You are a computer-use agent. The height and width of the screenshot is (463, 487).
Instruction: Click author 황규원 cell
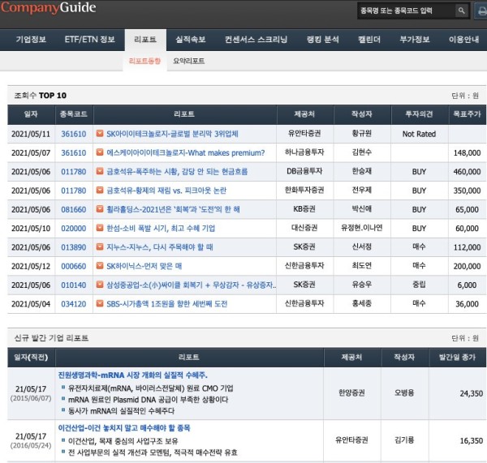pos(361,134)
